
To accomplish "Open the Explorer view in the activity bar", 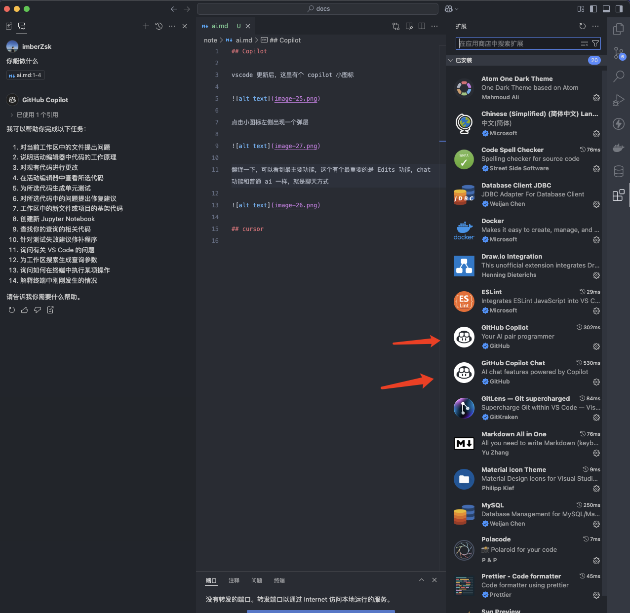I will [x=618, y=30].
